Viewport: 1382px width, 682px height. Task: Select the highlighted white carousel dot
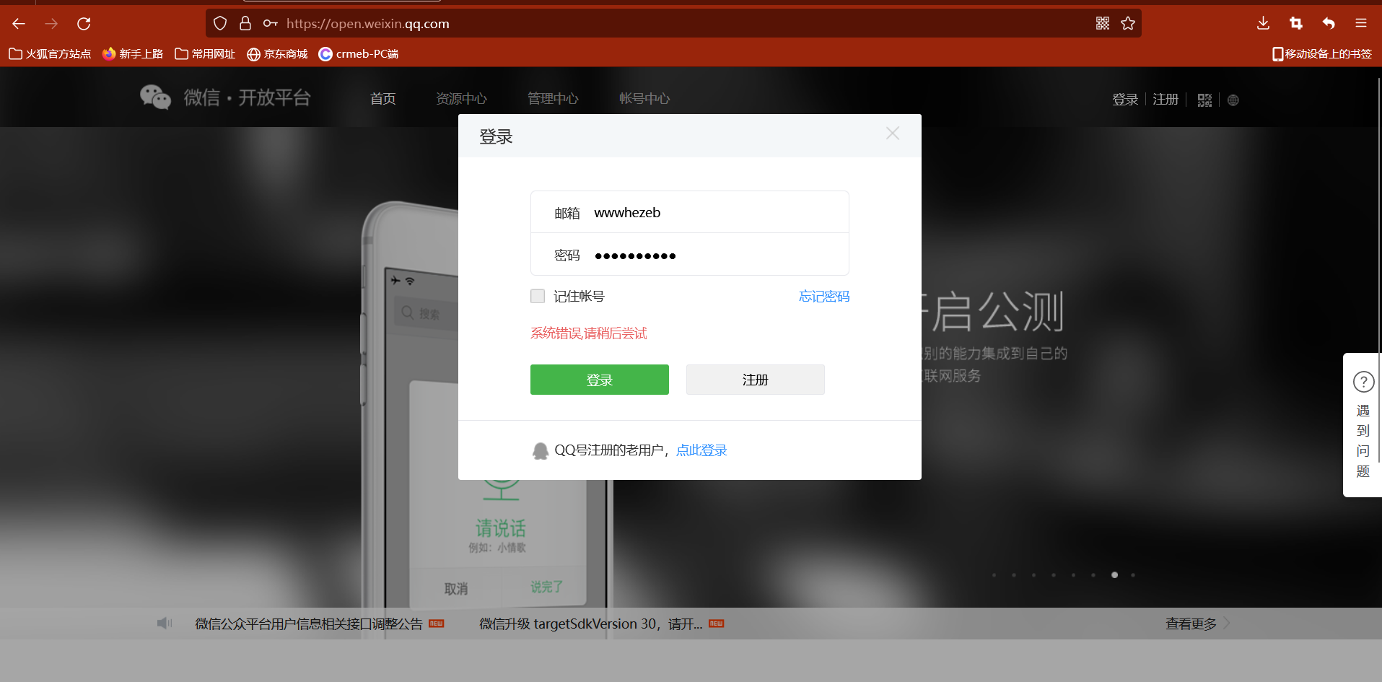pos(1115,575)
